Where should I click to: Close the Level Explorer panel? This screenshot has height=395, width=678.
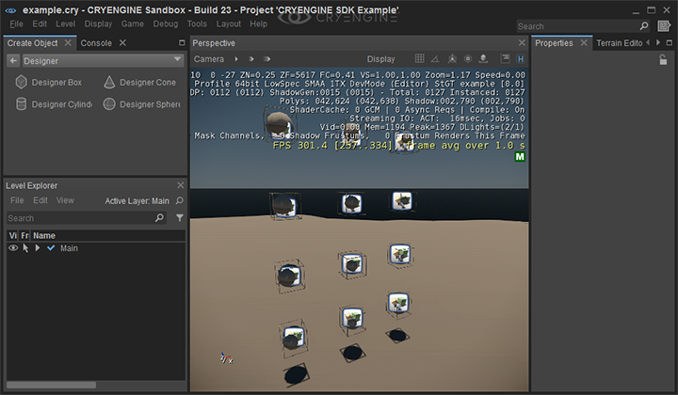(180, 185)
